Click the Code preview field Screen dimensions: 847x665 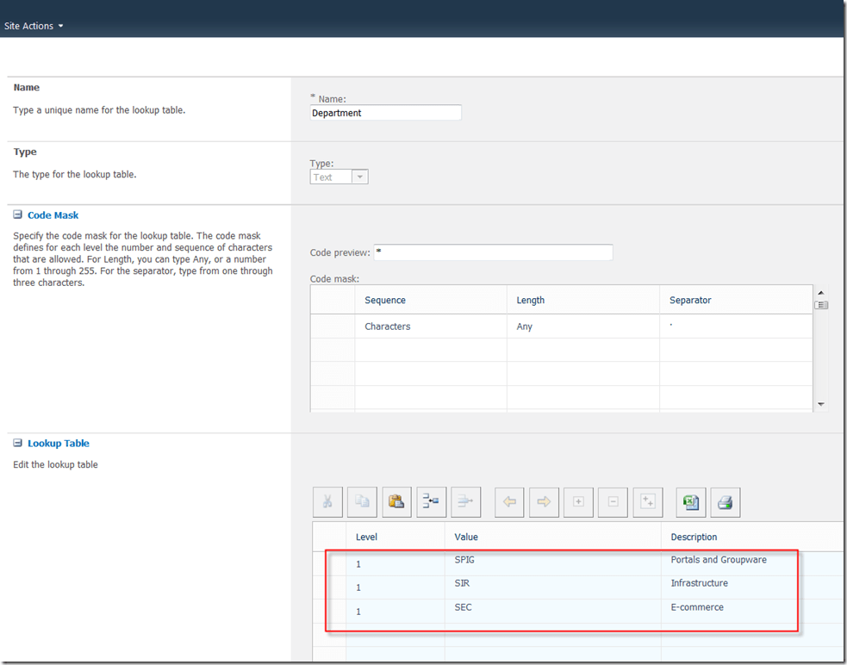(x=493, y=252)
